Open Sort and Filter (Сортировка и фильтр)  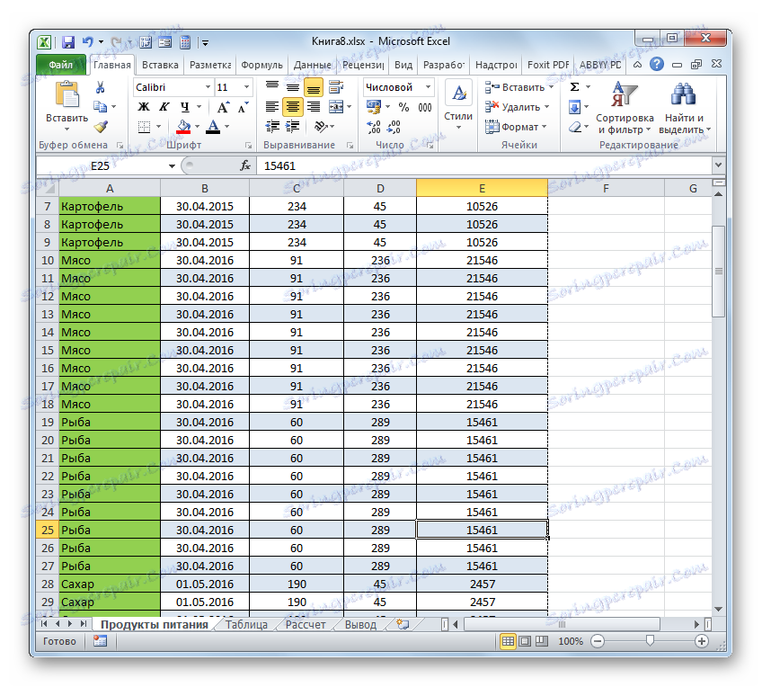pos(625,108)
